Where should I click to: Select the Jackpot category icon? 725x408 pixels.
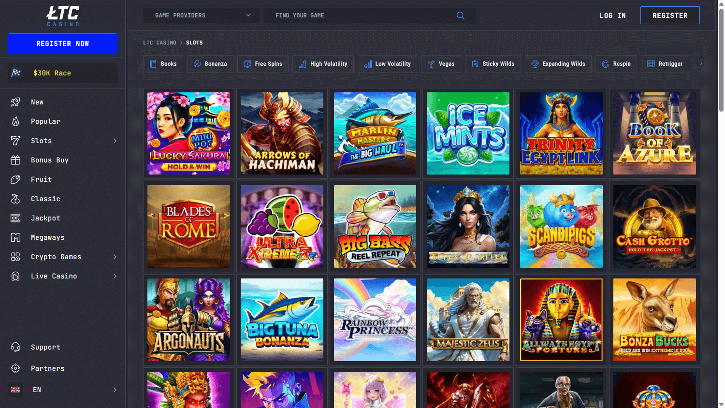pyautogui.click(x=16, y=218)
